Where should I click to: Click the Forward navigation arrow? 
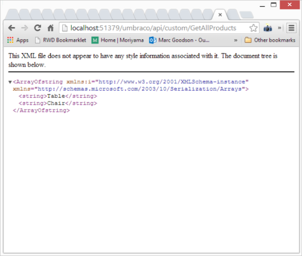(25, 28)
